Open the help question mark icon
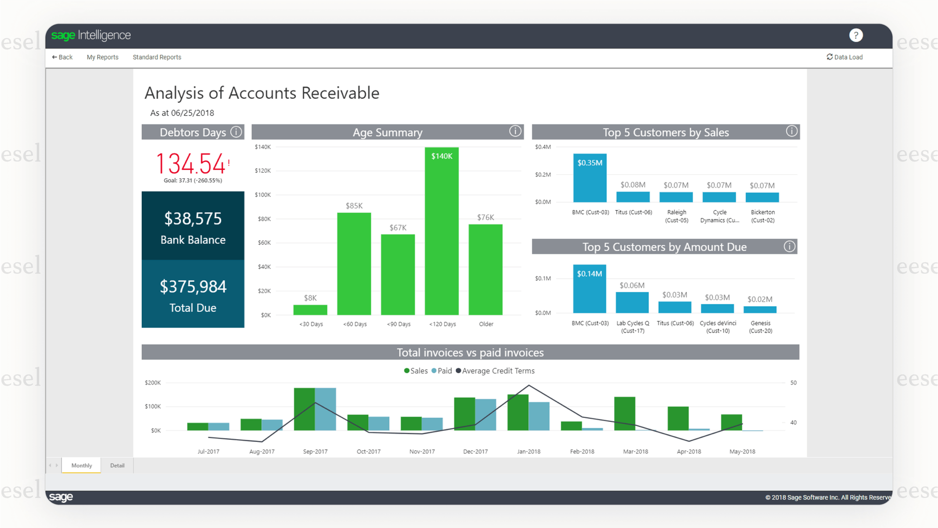The width and height of the screenshot is (938, 528). point(855,35)
